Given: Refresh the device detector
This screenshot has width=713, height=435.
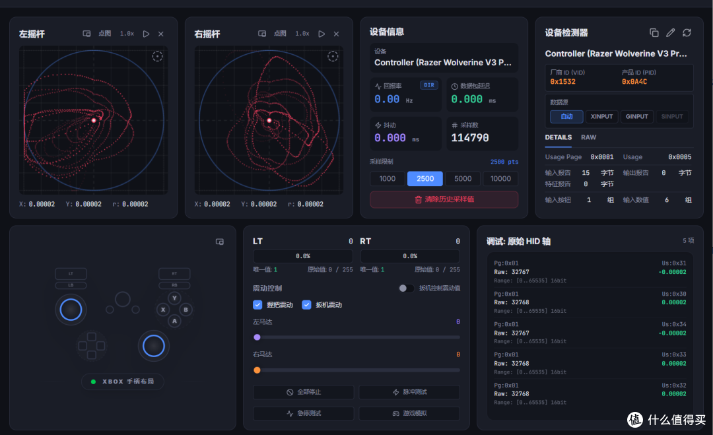Looking at the screenshot, I should [x=687, y=33].
